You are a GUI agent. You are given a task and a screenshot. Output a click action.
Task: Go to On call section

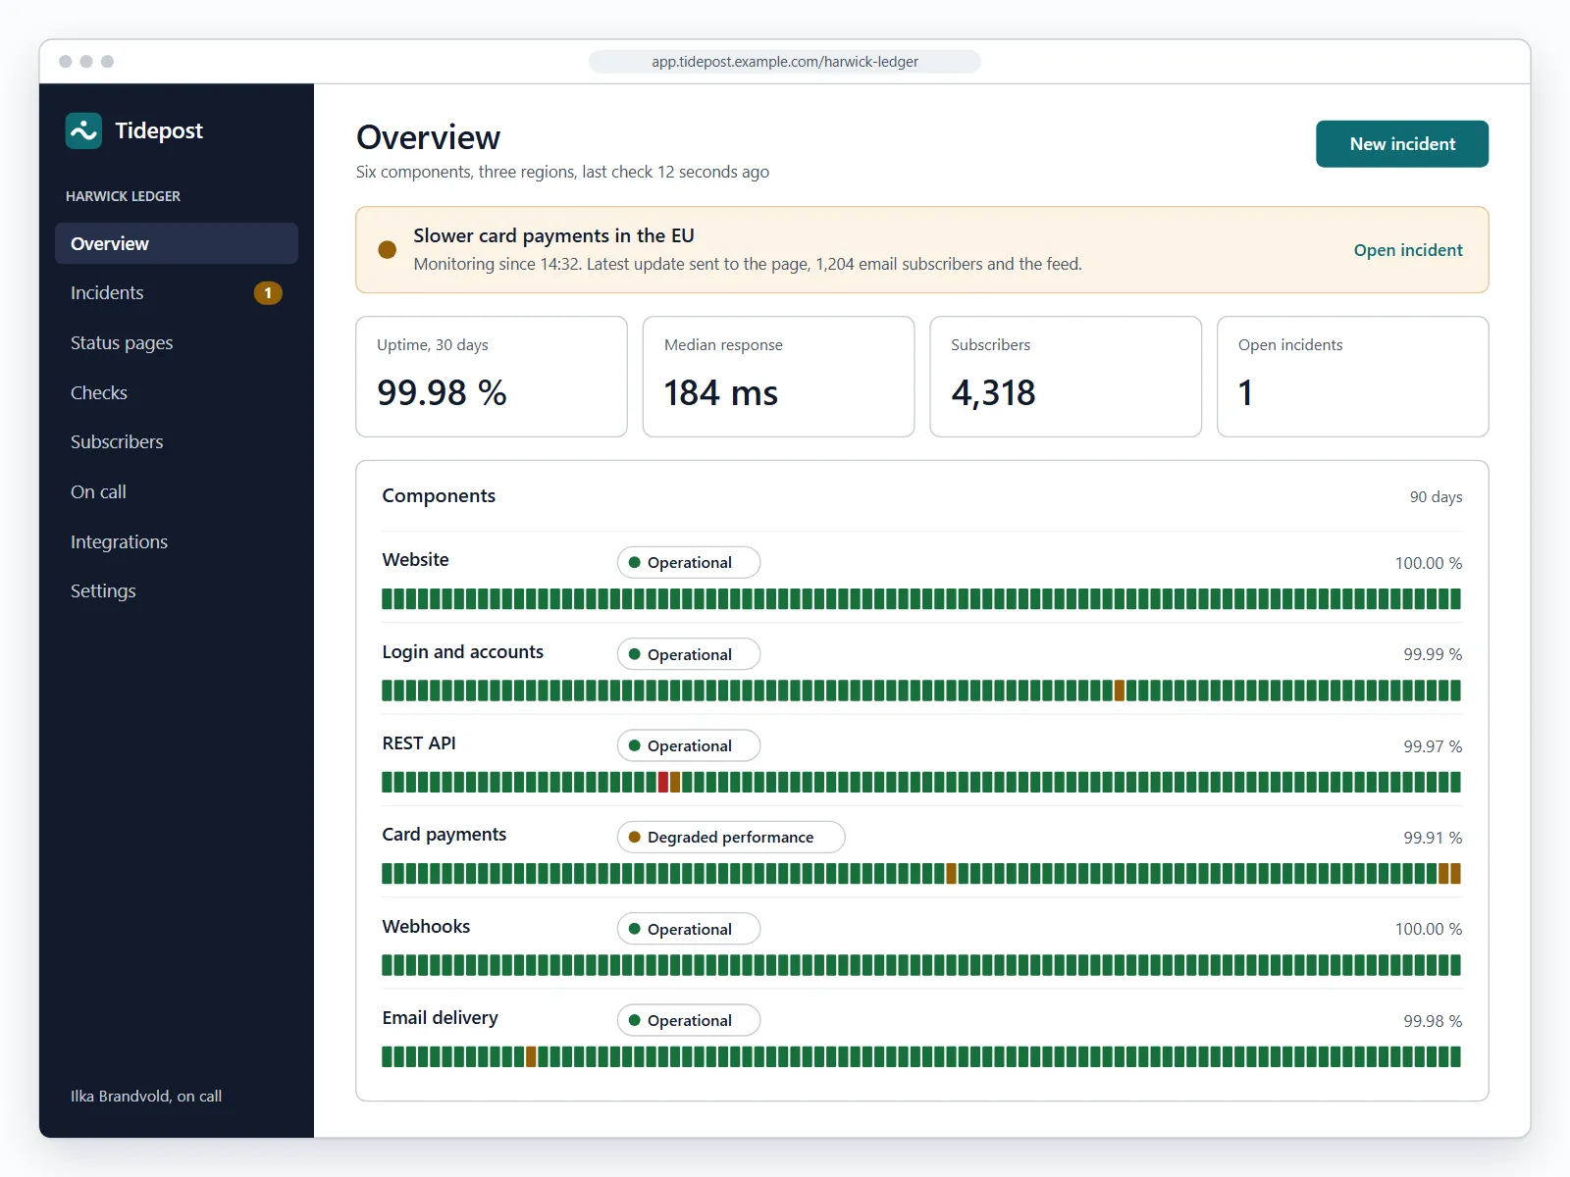tap(177, 491)
